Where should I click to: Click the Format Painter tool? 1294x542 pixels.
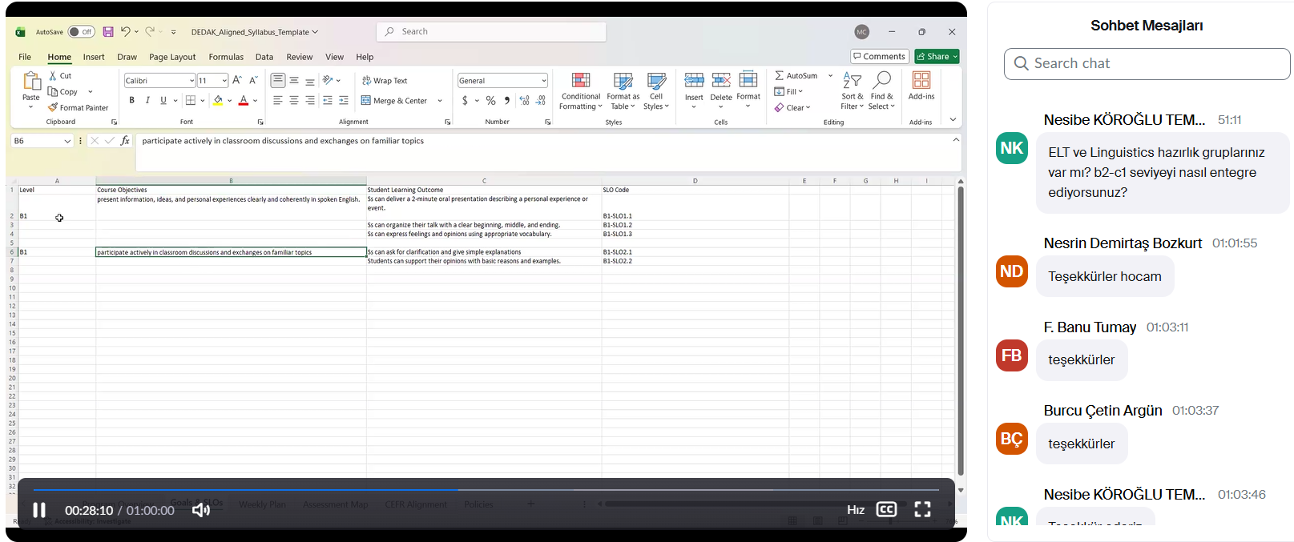pyautogui.click(x=79, y=108)
